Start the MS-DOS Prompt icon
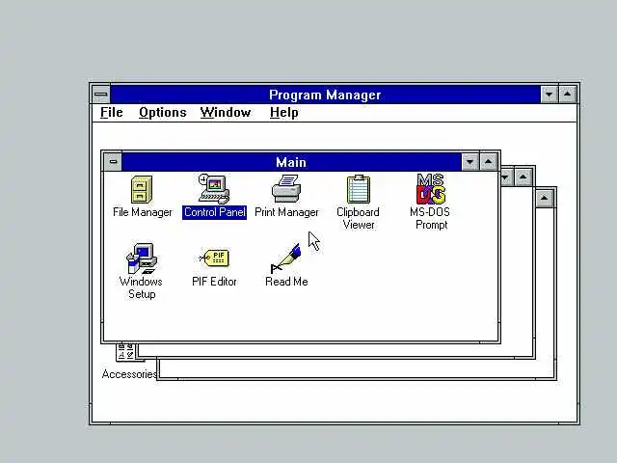The width and height of the screenshot is (617, 463). [x=431, y=189]
